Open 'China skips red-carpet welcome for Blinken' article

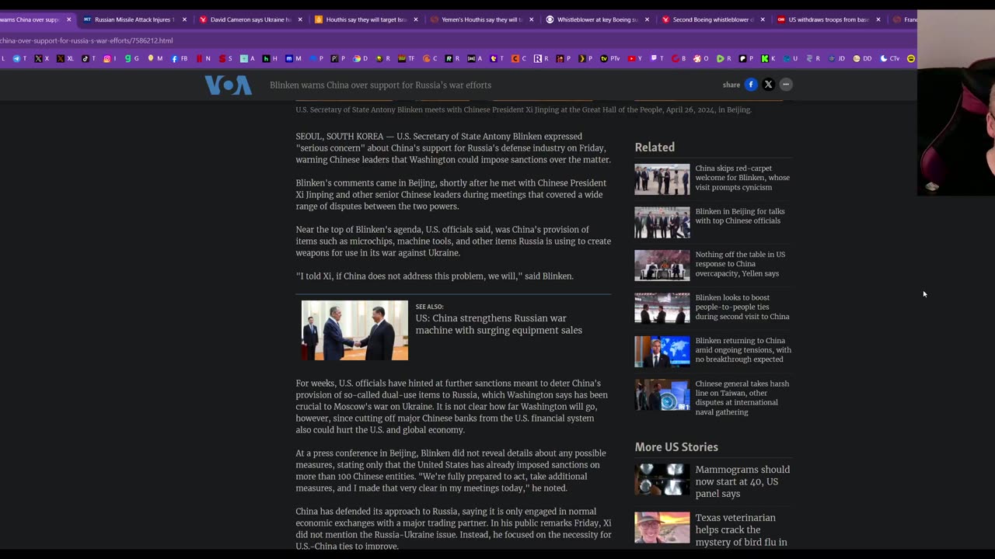(x=742, y=178)
